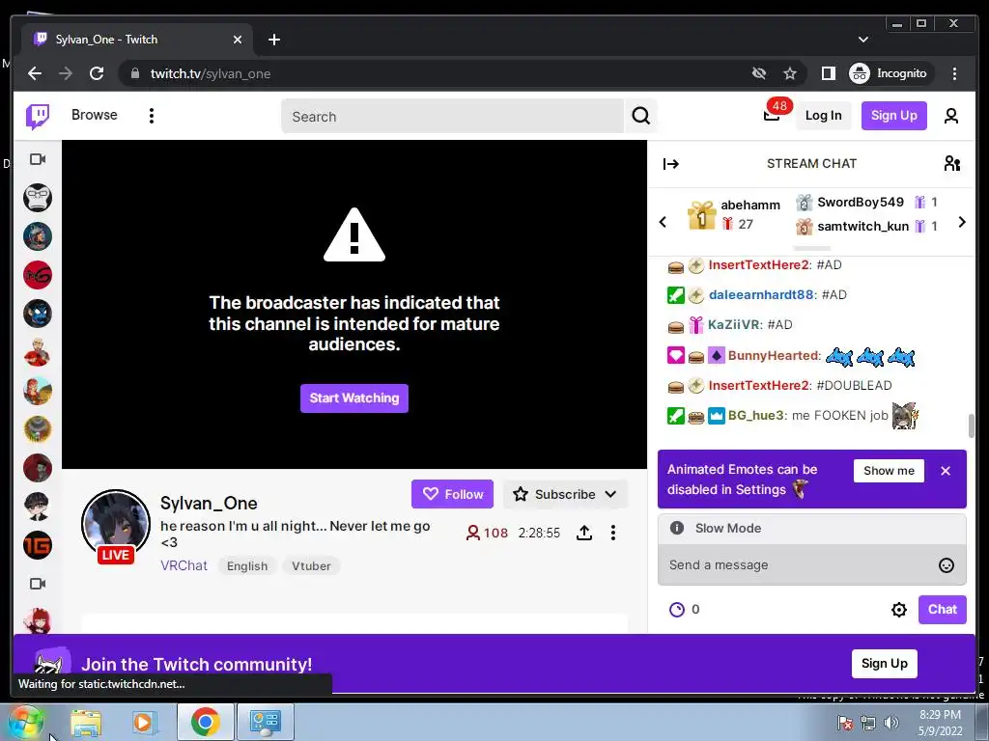Open the emote picker smiley icon
Screen dimensions: 989x741
947,565
